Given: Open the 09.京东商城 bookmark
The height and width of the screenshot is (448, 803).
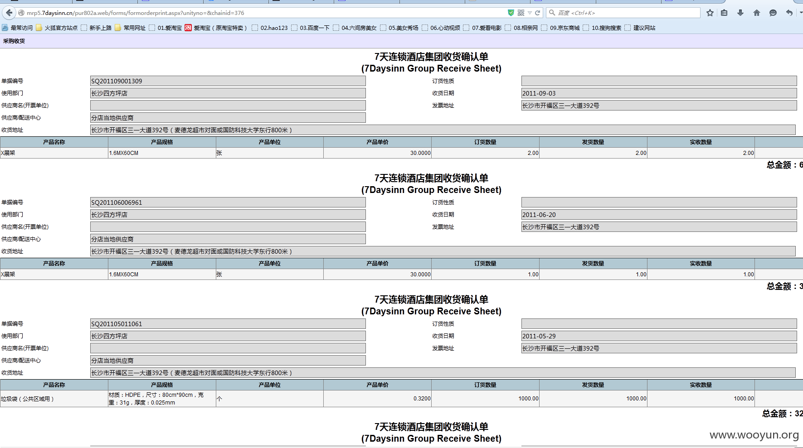Looking at the screenshot, I should tap(561, 28).
